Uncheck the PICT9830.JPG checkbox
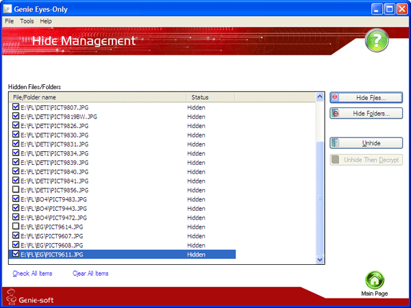This screenshot has height=308, width=411. [x=16, y=134]
